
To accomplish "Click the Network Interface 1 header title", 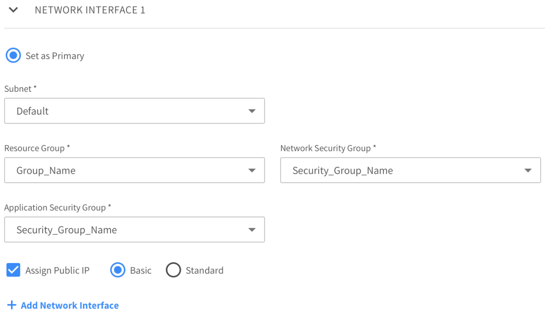I will point(90,10).
